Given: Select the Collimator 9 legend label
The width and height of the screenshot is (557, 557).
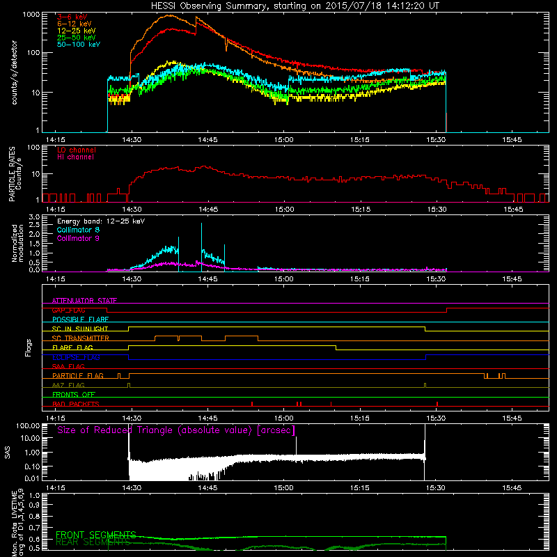Looking at the screenshot, I should (x=78, y=238).
